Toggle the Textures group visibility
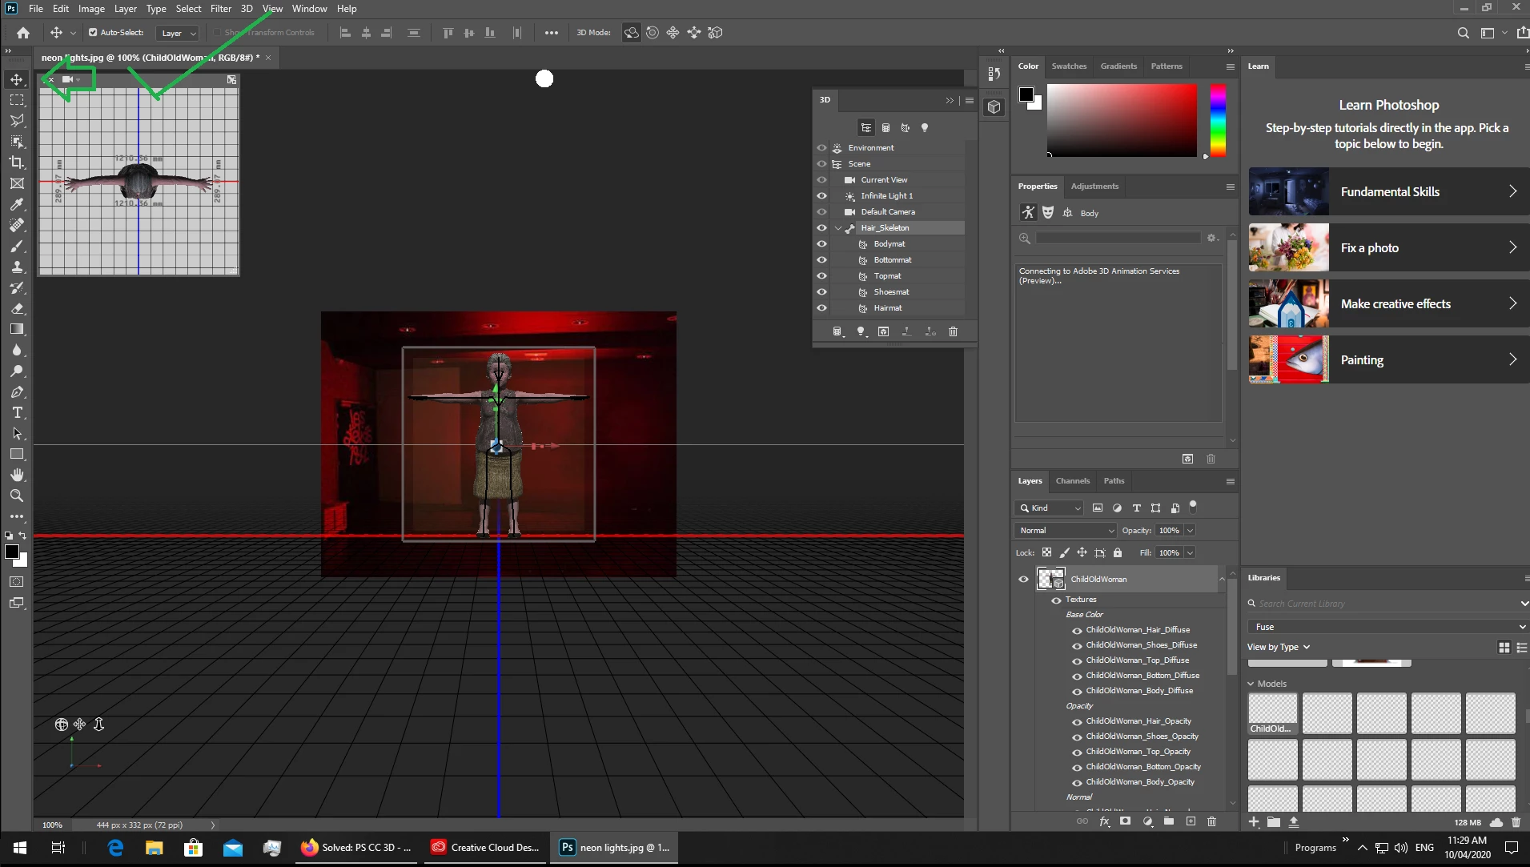The image size is (1530, 867). pos(1056,600)
